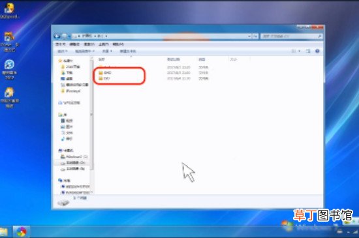Select 库 in the navigation pane
This screenshot has height=238, width=359.
[x=63, y=115]
